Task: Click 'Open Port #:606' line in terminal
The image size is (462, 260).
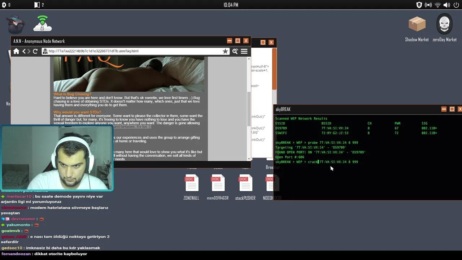Action: tap(289, 157)
